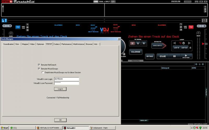Click the CLONE deck button

click(x=136, y=52)
